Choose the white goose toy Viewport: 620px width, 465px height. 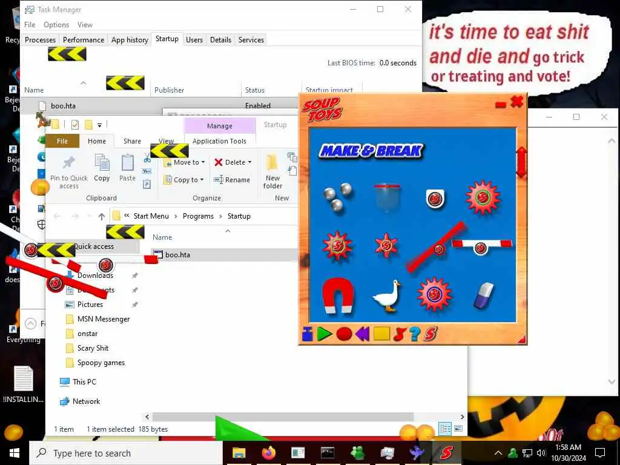387,296
